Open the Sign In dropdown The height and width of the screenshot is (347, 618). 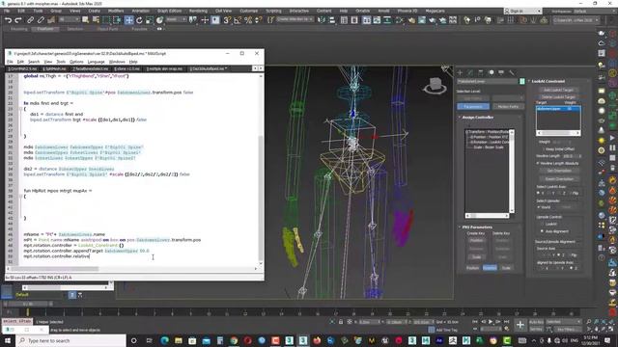(x=522, y=11)
